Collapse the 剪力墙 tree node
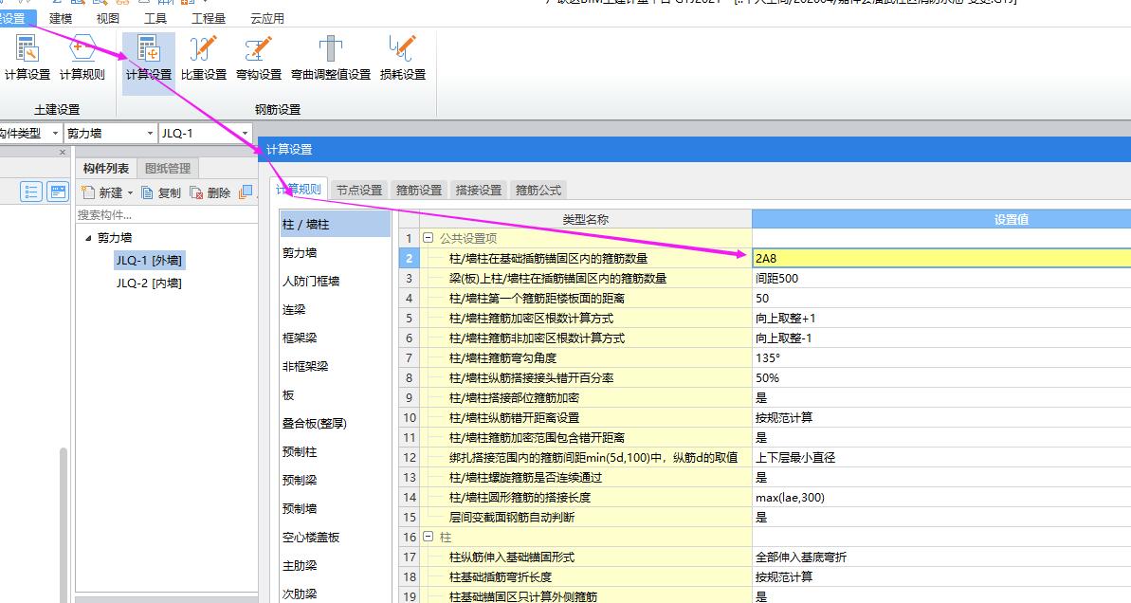 (x=89, y=238)
